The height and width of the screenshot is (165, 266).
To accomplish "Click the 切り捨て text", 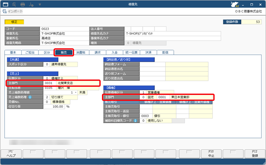I will point(57,97).
